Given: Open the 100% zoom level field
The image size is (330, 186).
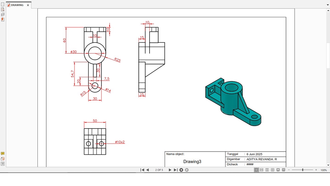Looking at the screenshot, I should click(323, 170).
